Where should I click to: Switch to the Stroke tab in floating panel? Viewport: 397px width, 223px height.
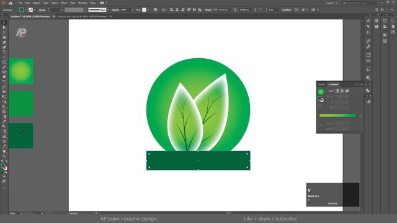[321, 84]
